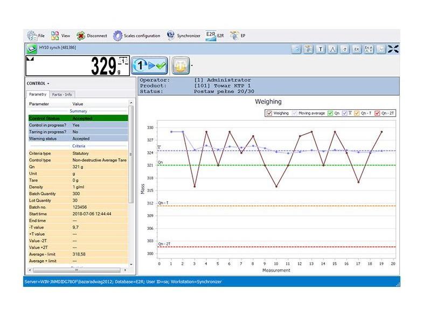Click the Synchronizer globe icon
The width and height of the screenshot is (423, 317).
[171, 36]
